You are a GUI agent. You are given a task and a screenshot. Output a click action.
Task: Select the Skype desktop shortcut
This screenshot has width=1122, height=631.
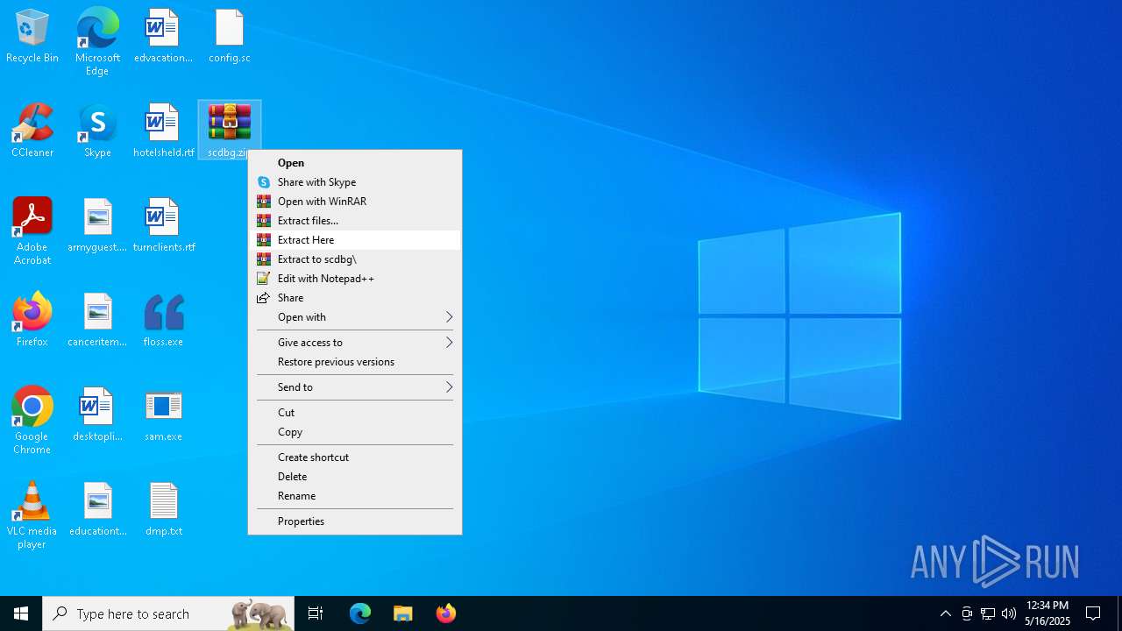(97, 131)
